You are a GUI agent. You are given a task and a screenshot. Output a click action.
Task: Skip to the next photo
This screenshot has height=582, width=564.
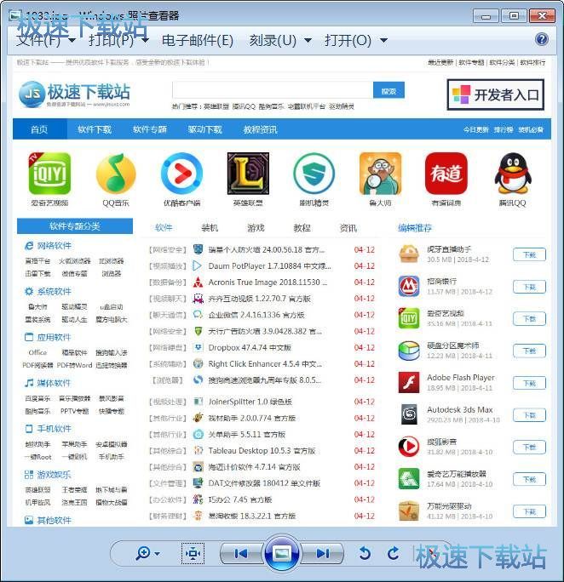[323, 553]
